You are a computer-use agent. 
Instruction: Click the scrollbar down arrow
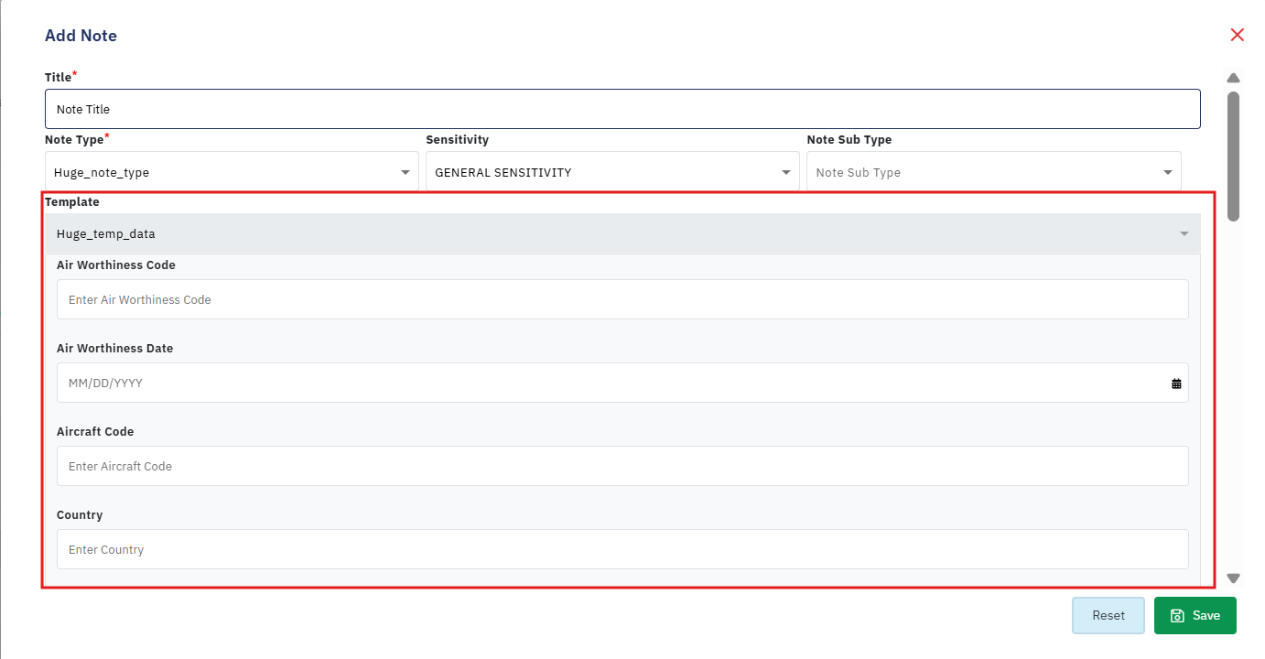1233,578
